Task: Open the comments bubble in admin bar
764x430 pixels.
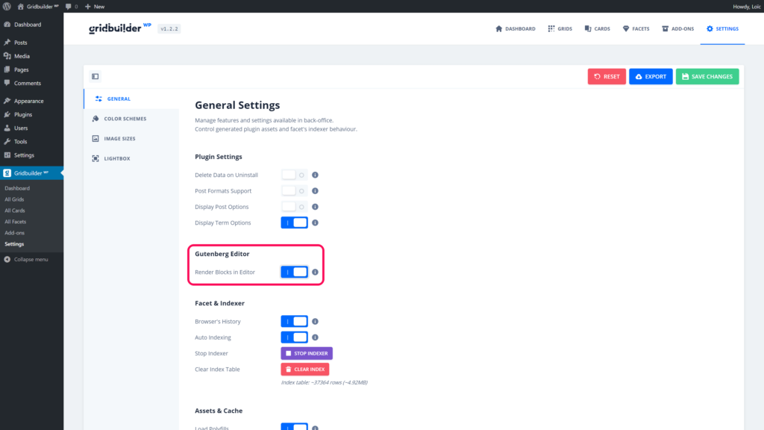Action: pos(72,6)
